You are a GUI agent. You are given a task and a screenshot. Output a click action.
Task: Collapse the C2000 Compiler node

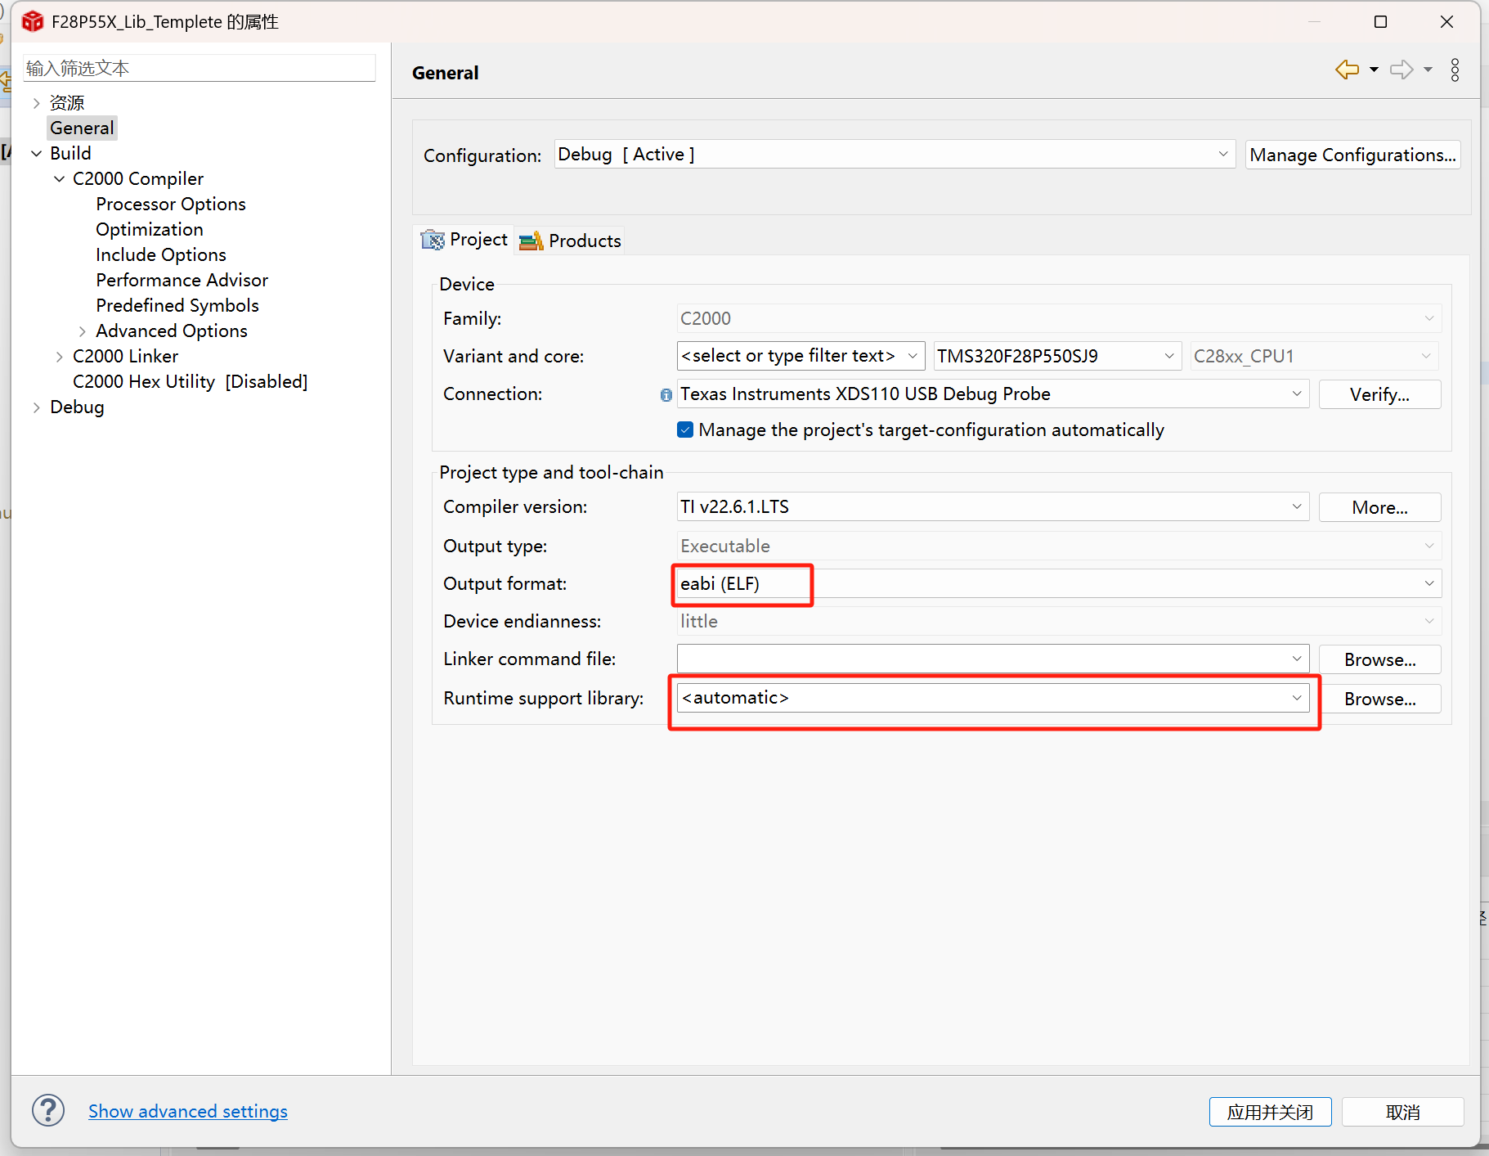coord(59,179)
